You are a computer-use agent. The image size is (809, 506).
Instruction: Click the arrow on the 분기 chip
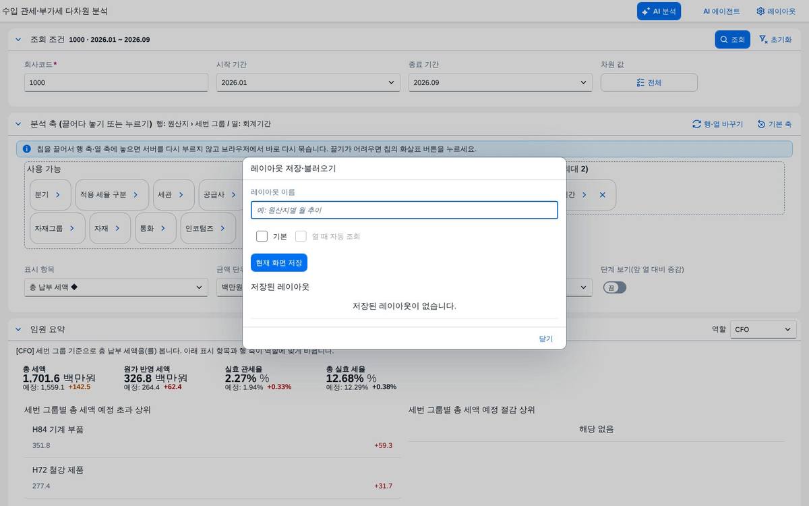coord(58,194)
